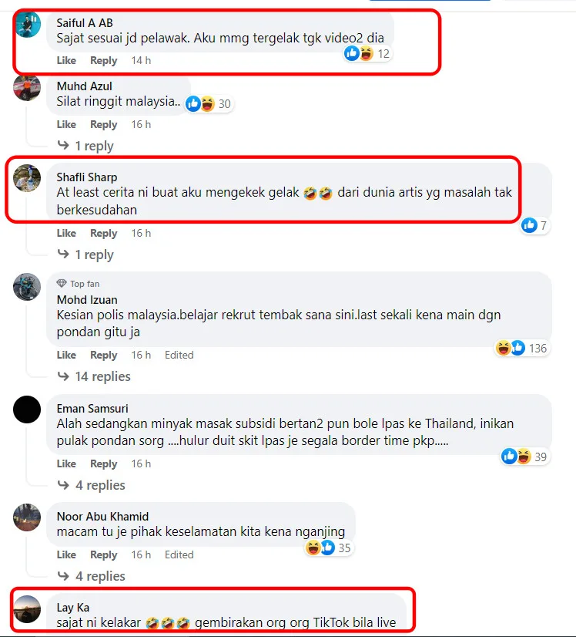View edit history on Mohd Izuan's comment
Screen dimensions: 576x637
click(179, 355)
